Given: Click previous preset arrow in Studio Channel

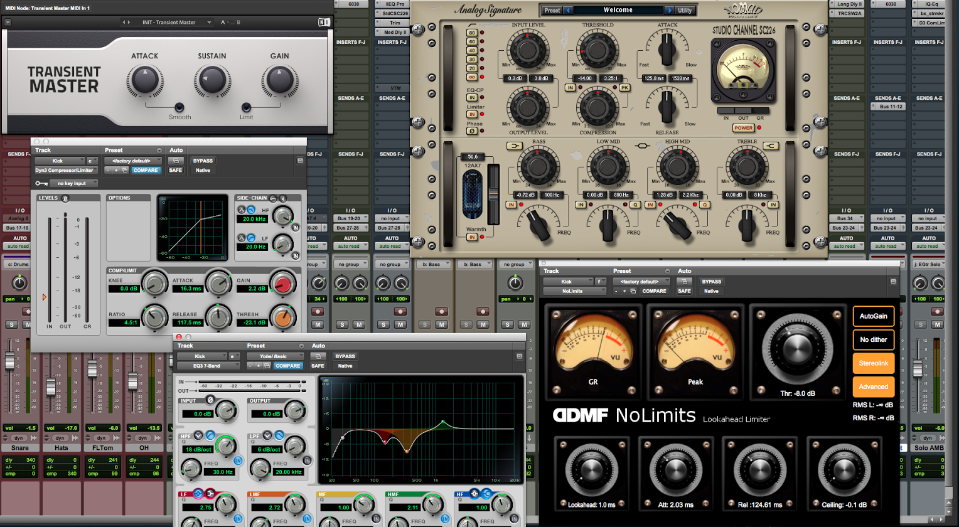Looking at the screenshot, I should (x=569, y=11).
